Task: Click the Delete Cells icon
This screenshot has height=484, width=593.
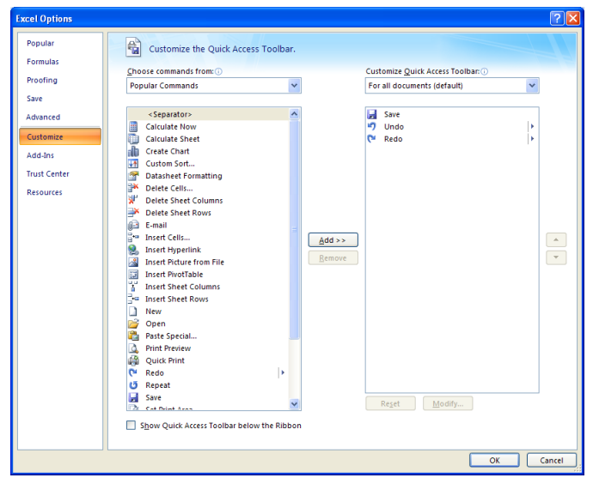Action: (x=133, y=189)
